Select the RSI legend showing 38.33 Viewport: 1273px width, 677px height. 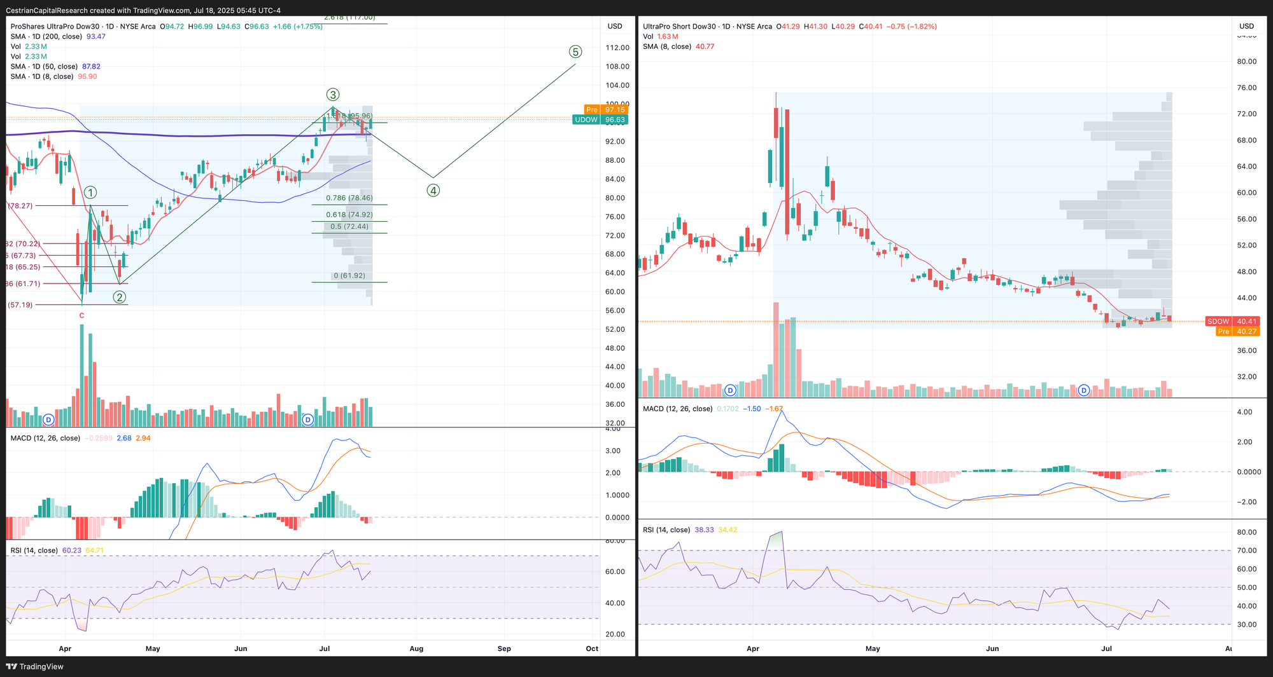pos(690,530)
